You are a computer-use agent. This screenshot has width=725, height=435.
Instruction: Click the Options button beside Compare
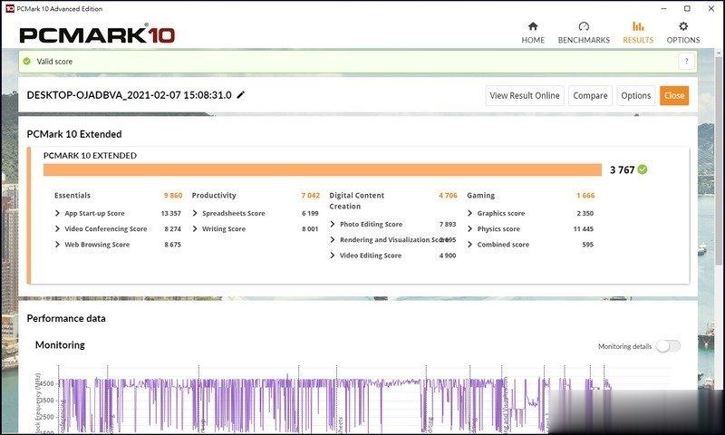636,95
